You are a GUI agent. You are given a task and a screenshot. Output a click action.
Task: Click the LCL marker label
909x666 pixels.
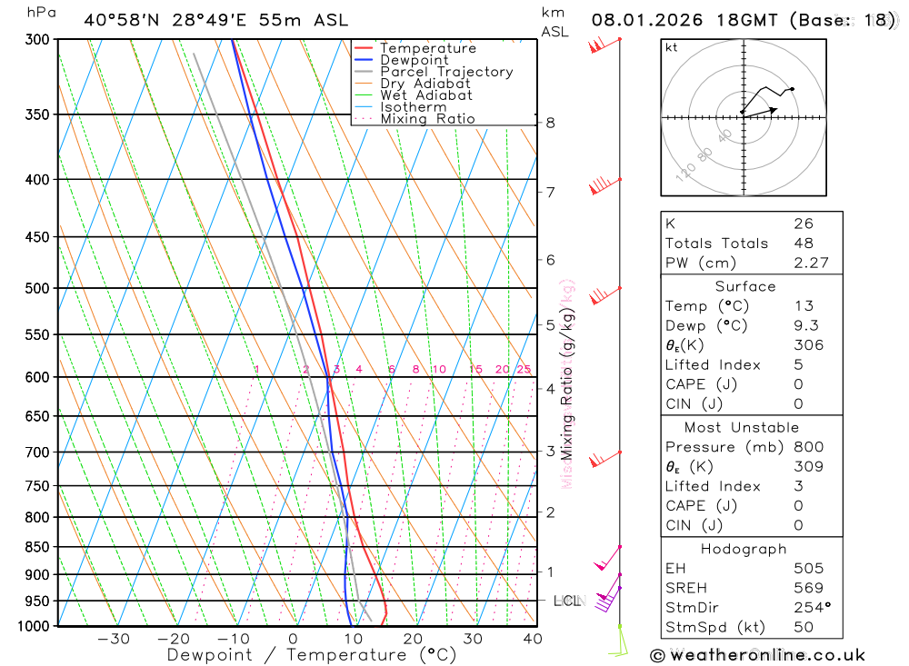569,601
